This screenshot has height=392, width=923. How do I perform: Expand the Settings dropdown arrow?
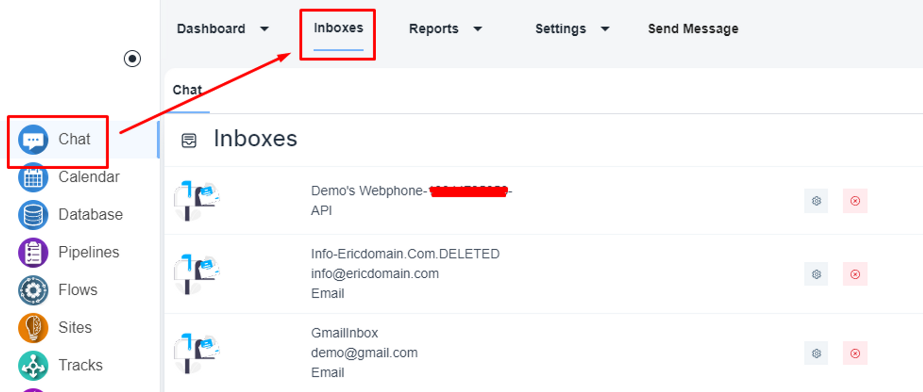click(x=605, y=29)
